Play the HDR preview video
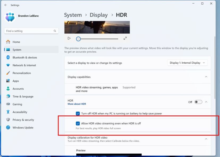 tap(69, 38)
